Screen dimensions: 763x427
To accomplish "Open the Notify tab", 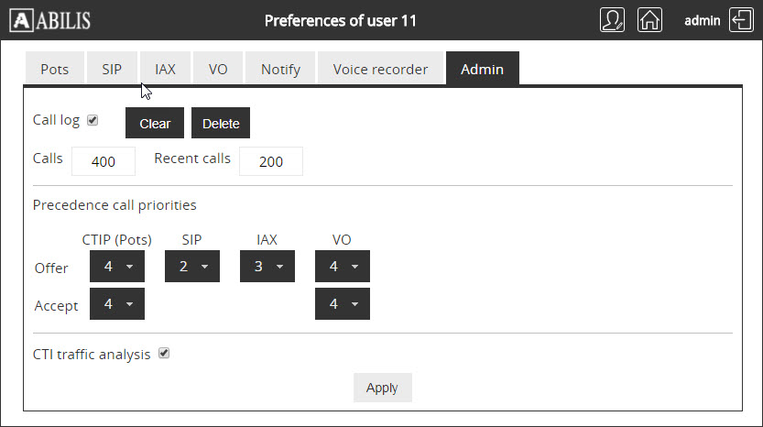I will tap(280, 69).
